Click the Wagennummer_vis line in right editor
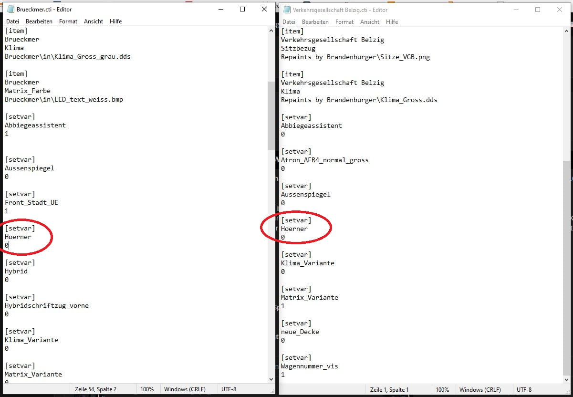The image size is (573, 397). pos(309,366)
